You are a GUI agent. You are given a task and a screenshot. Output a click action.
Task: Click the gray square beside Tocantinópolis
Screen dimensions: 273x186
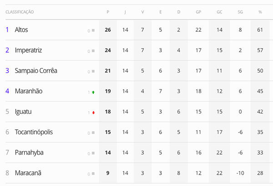pyautogui.click(x=93, y=132)
